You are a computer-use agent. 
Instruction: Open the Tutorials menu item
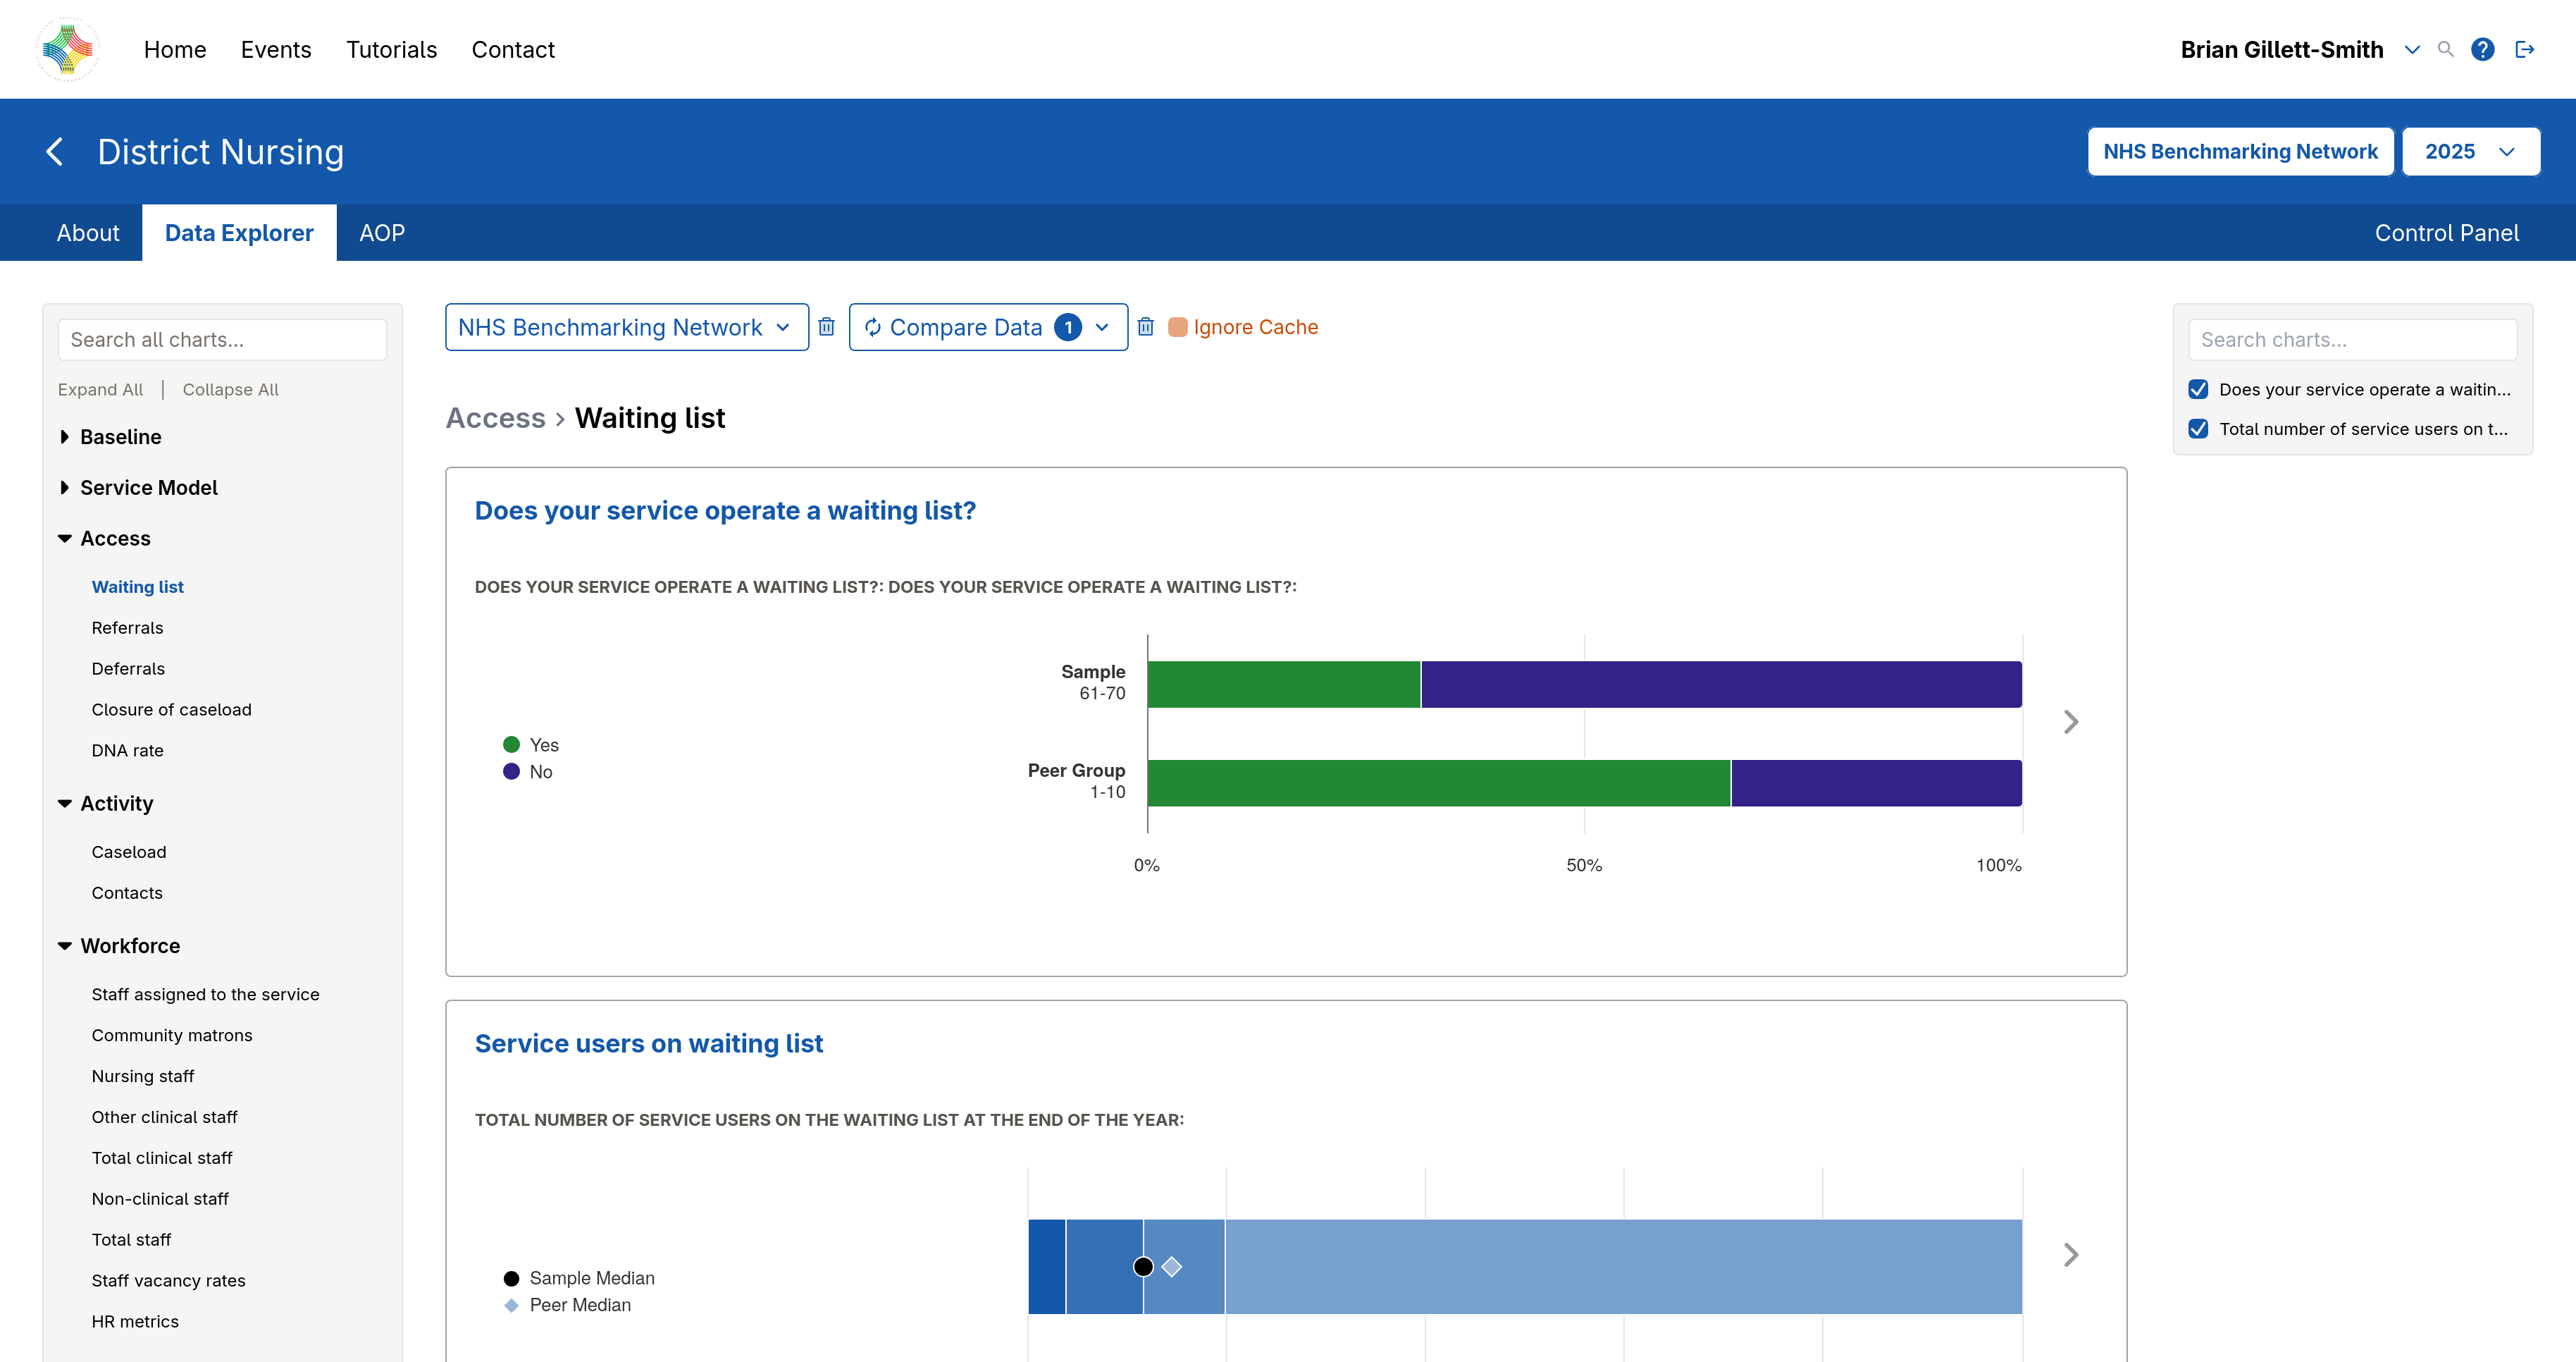[x=391, y=49]
